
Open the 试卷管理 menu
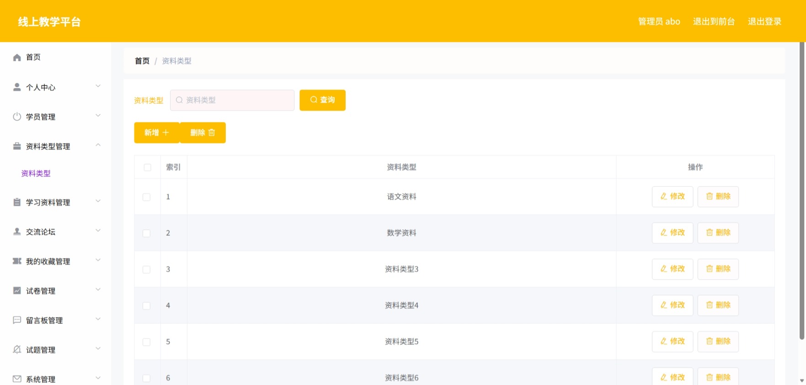tap(55, 291)
